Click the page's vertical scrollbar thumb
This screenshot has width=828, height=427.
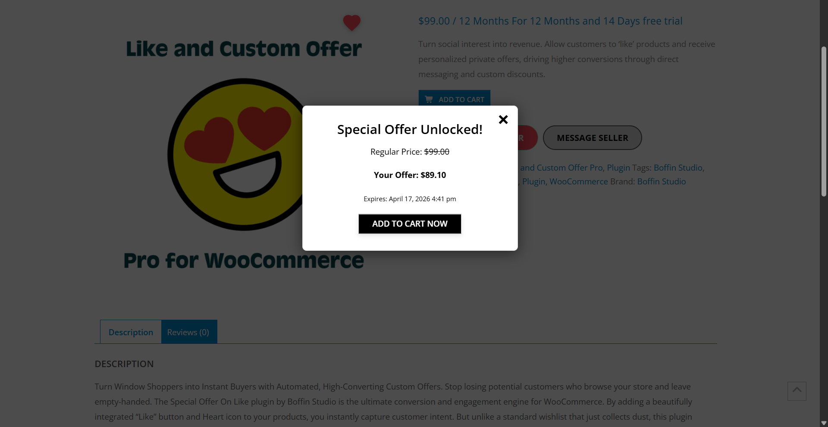point(824,122)
